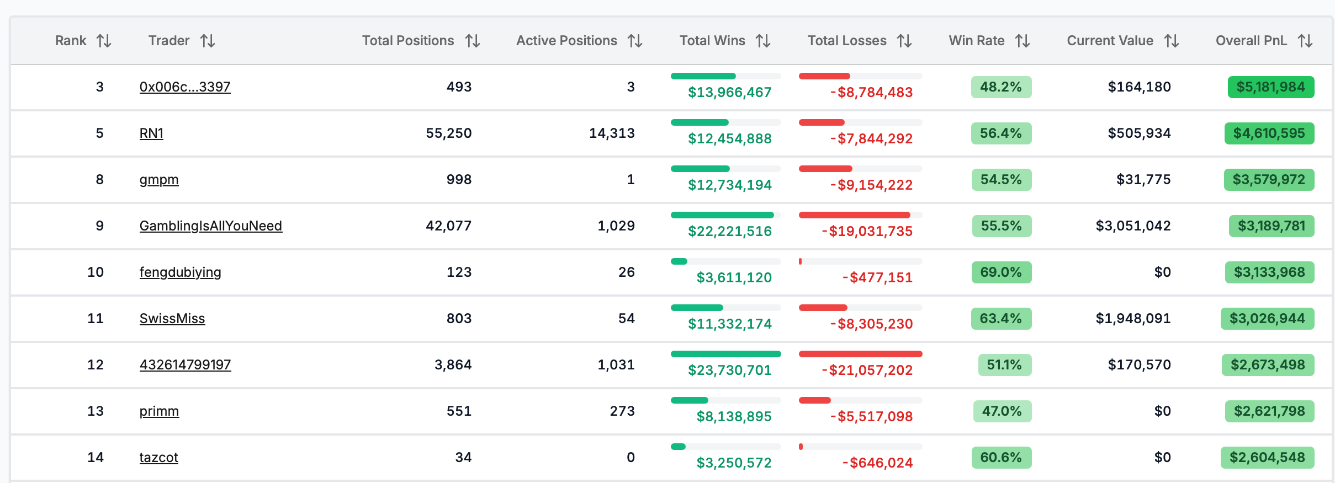This screenshot has width=1335, height=483.
Task: Click the 69.0% win rate badge
Action: 1001,272
